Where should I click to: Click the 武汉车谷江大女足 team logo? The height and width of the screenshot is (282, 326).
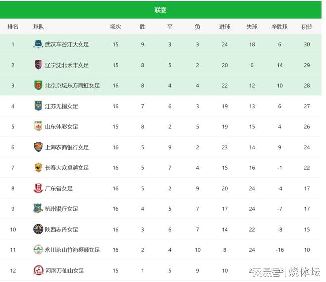pos(38,44)
